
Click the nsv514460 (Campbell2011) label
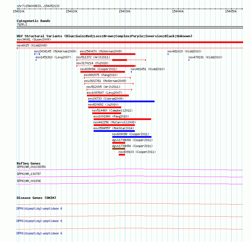point(112,110)
